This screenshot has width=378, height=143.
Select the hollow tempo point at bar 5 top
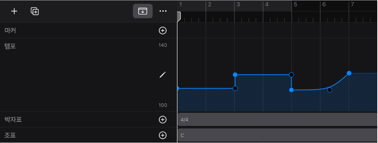coord(291,75)
